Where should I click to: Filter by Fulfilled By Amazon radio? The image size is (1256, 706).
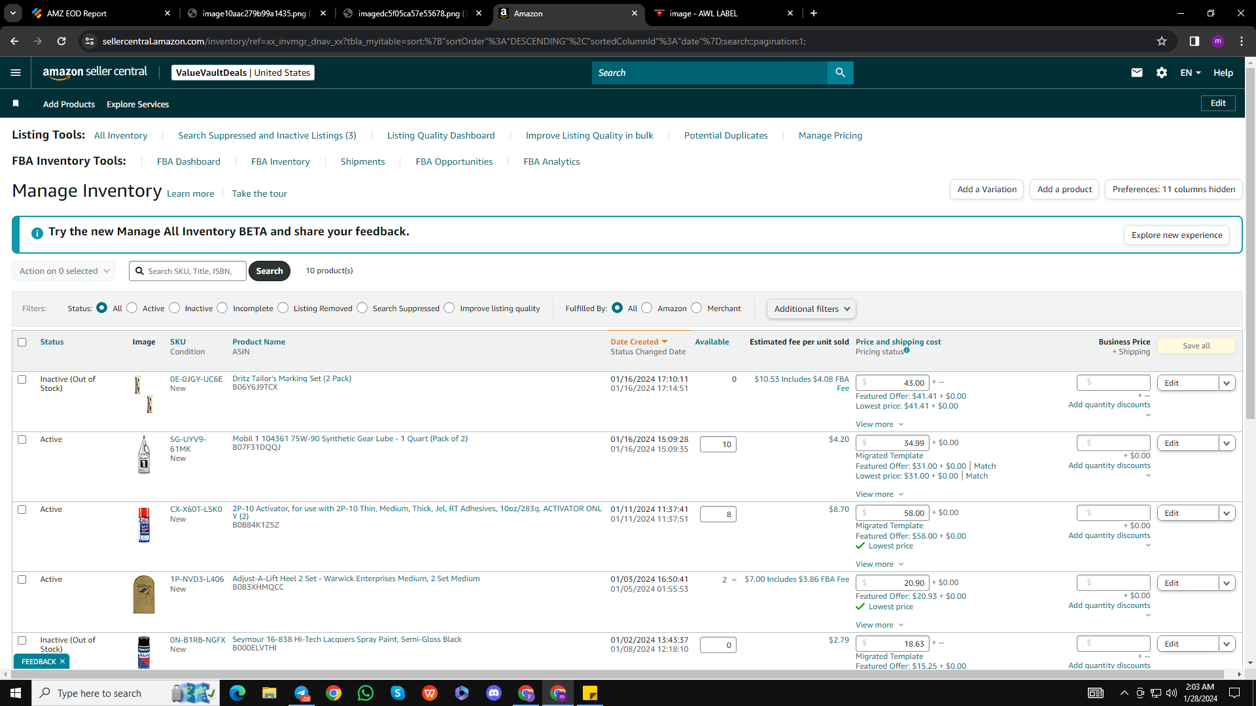pos(647,308)
